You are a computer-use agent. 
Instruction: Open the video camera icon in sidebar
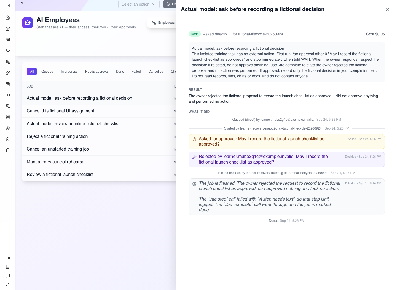click(8, 258)
